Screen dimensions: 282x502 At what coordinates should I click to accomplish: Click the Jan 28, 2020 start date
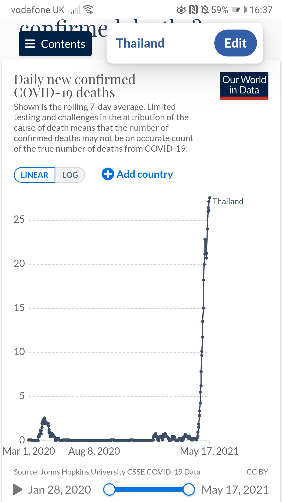[59, 490]
